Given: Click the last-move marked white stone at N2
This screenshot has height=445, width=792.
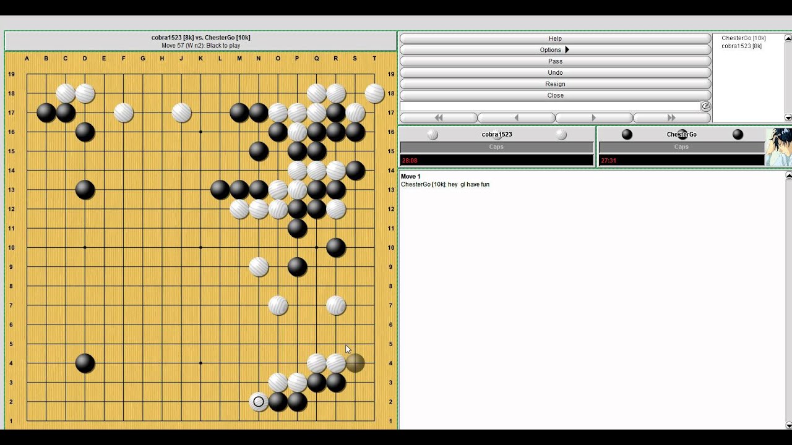Looking at the screenshot, I should (x=259, y=402).
